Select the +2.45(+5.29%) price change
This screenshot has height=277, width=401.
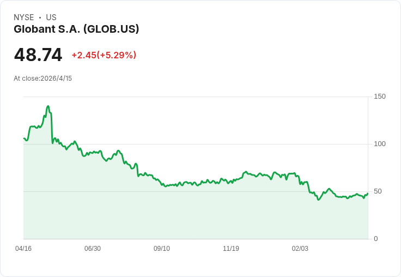tap(104, 55)
